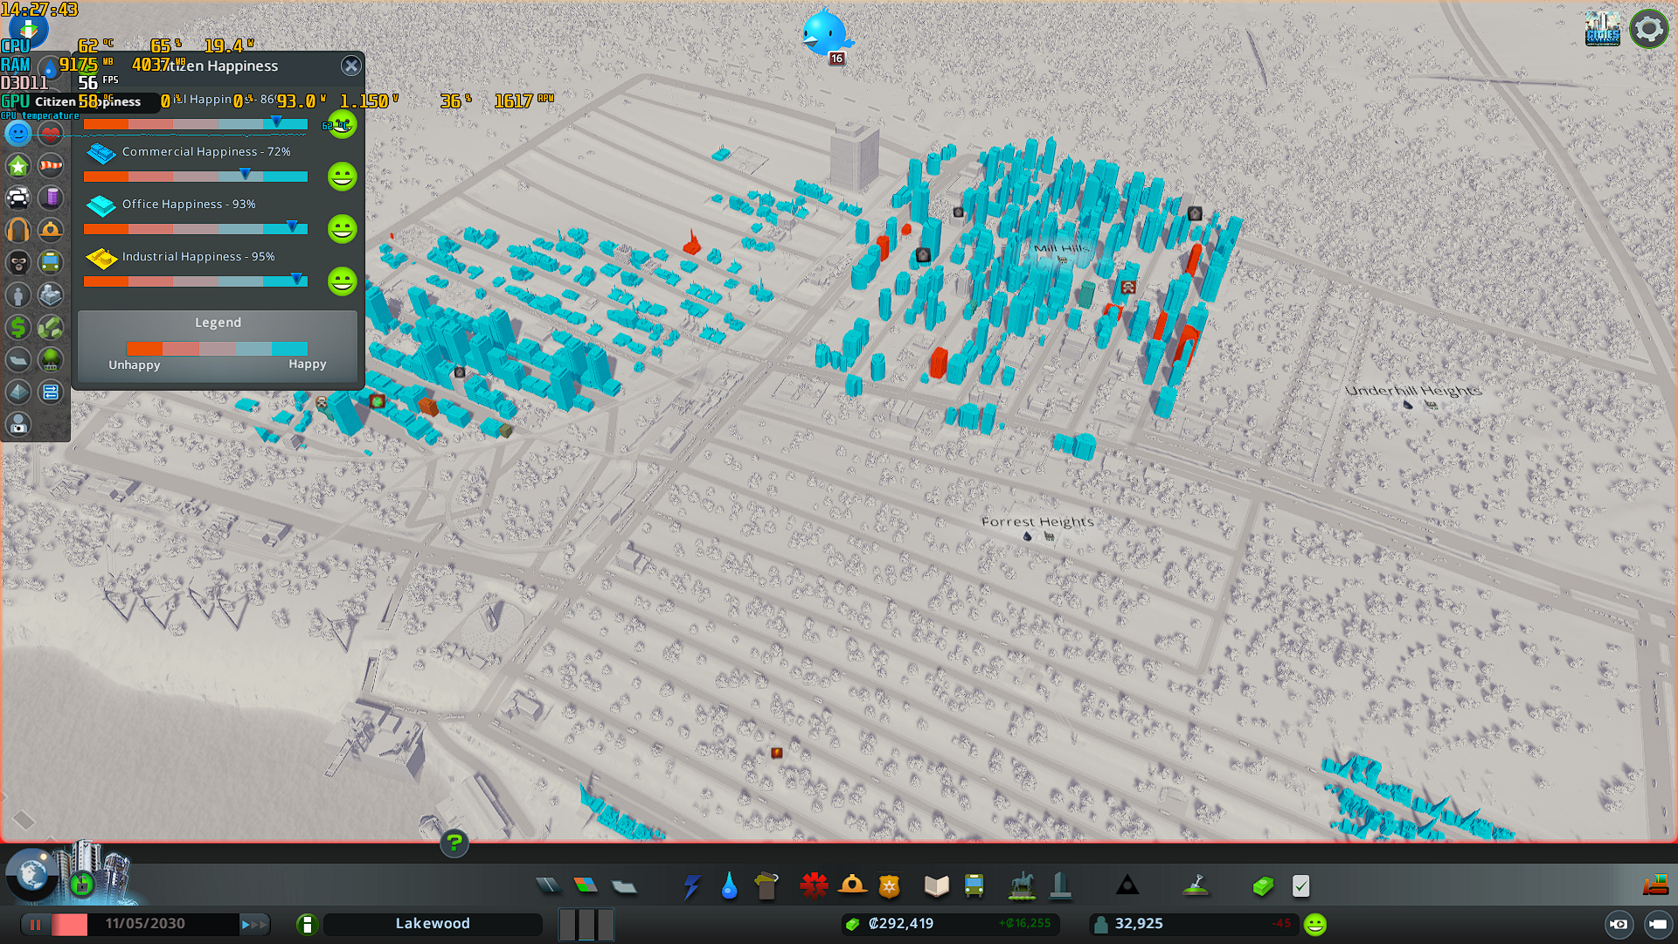1678x944 pixels.
Task: Open the Education build menu
Action: click(936, 886)
